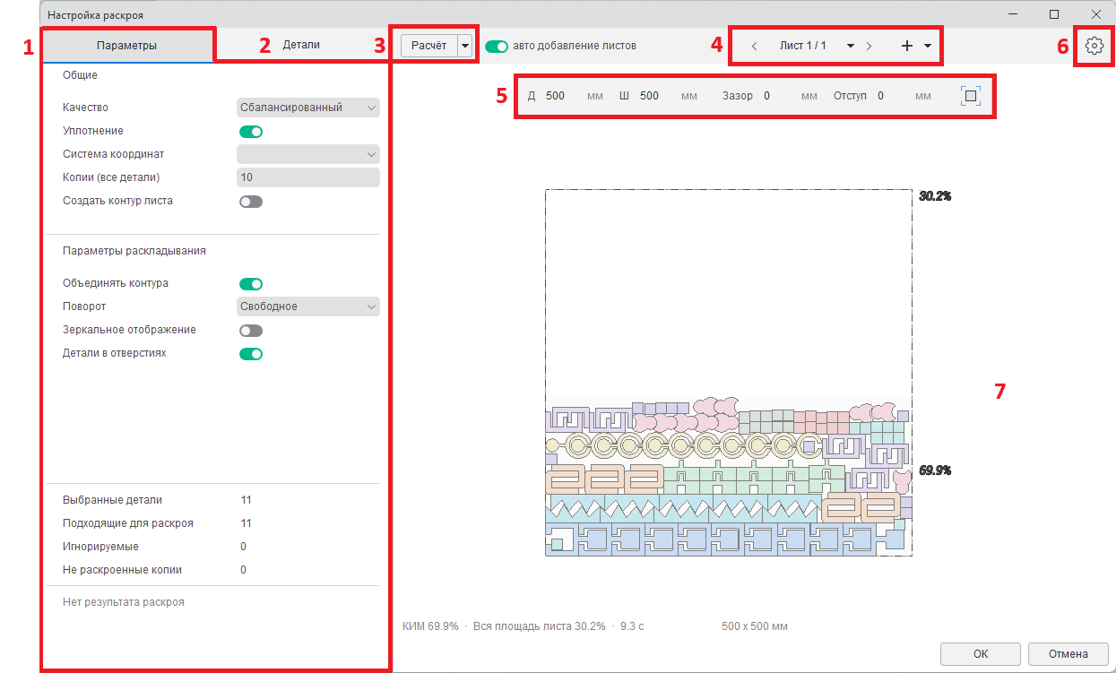This screenshot has width=1116, height=673.
Task: Close the Настройка раскроя window
Action: click(x=1095, y=14)
